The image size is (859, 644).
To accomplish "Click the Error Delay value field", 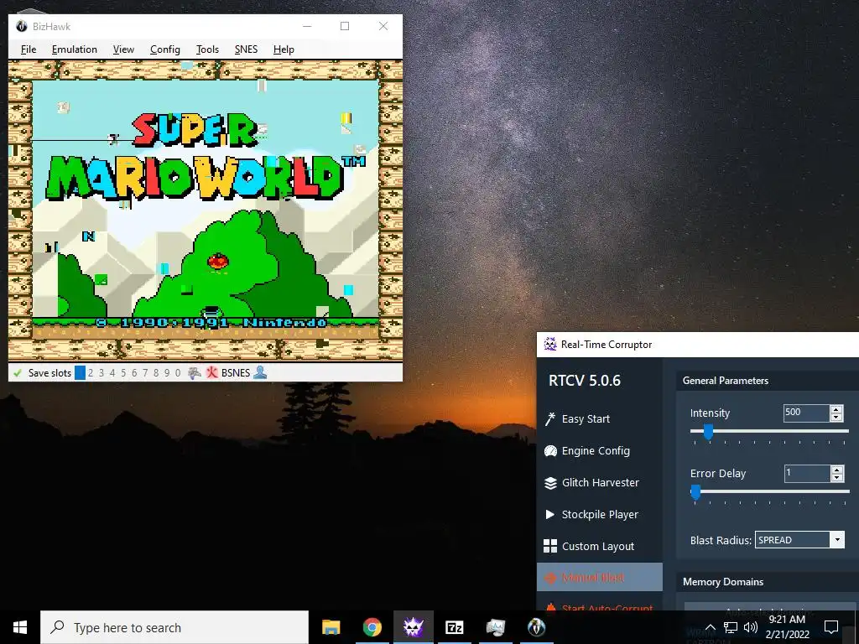I will [x=806, y=473].
